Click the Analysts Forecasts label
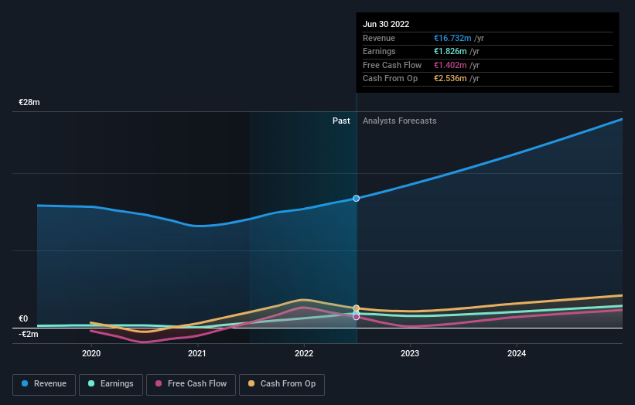This screenshot has height=405, width=635. click(x=399, y=121)
